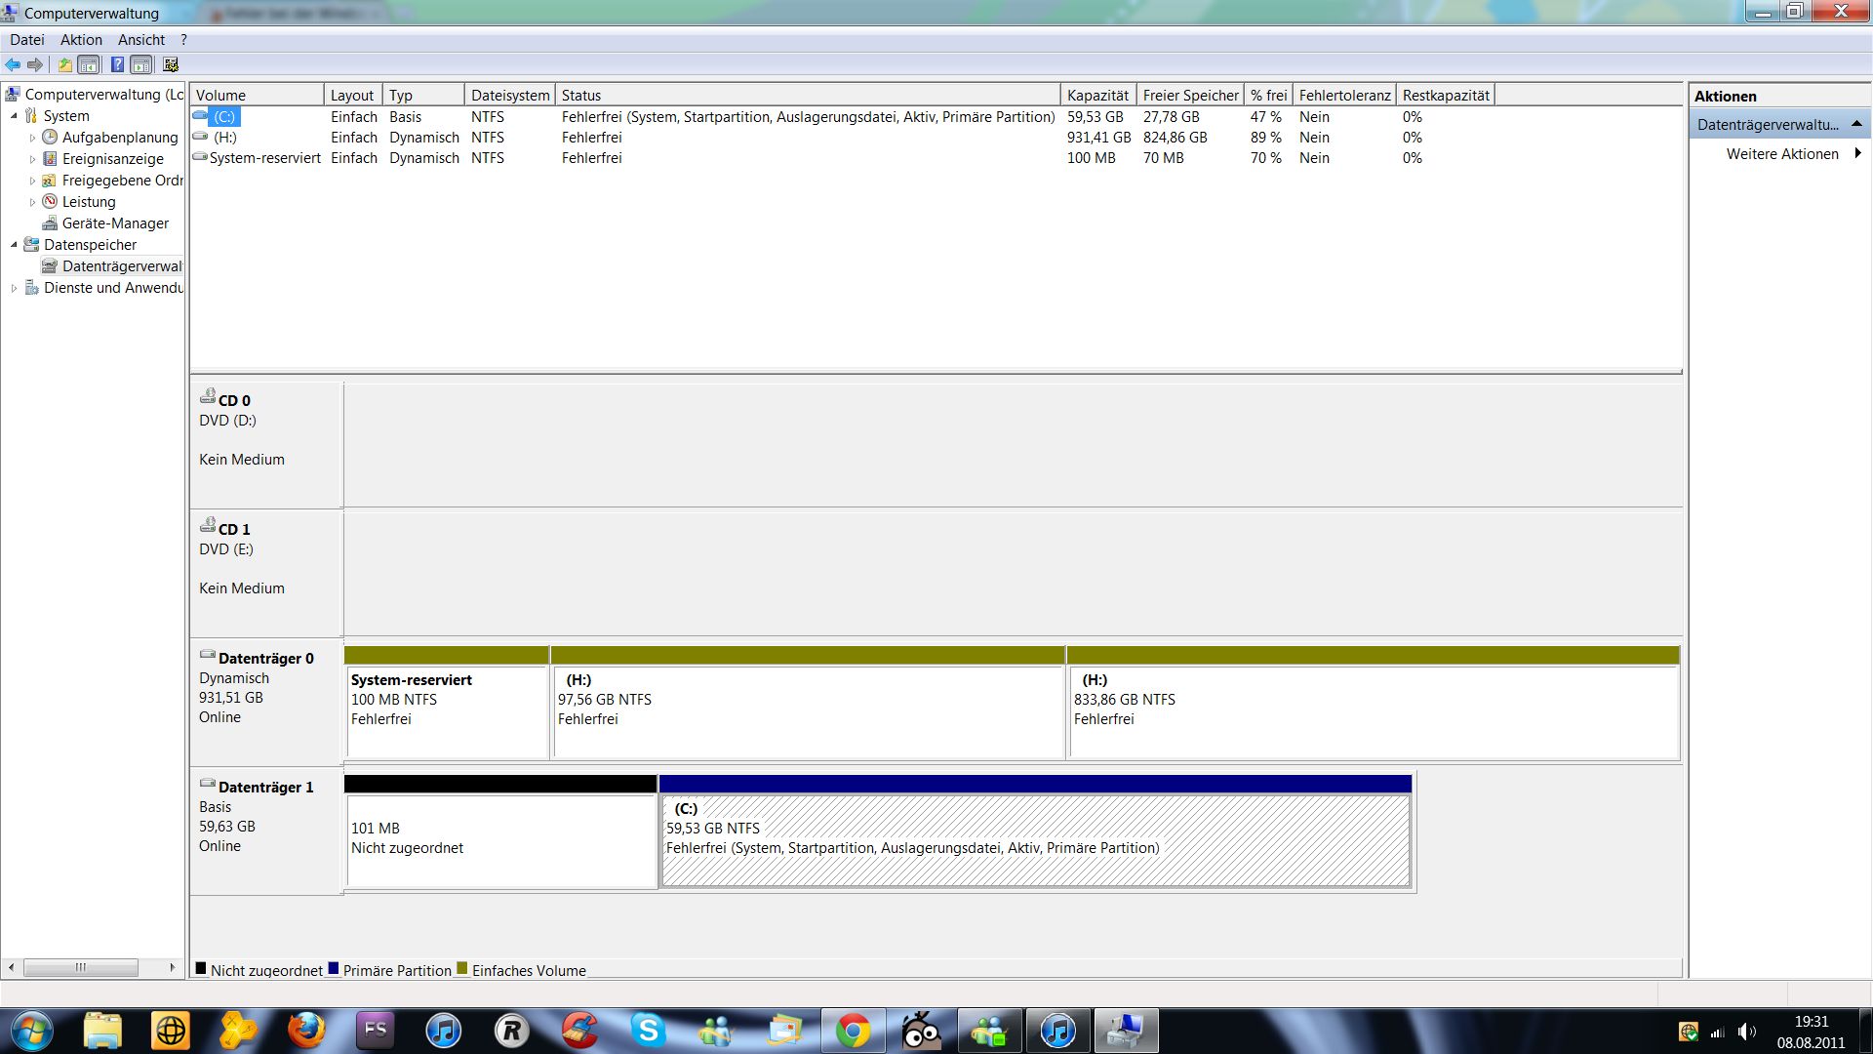Toggle the action pane toolbar icon

pyautogui.click(x=141, y=65)
